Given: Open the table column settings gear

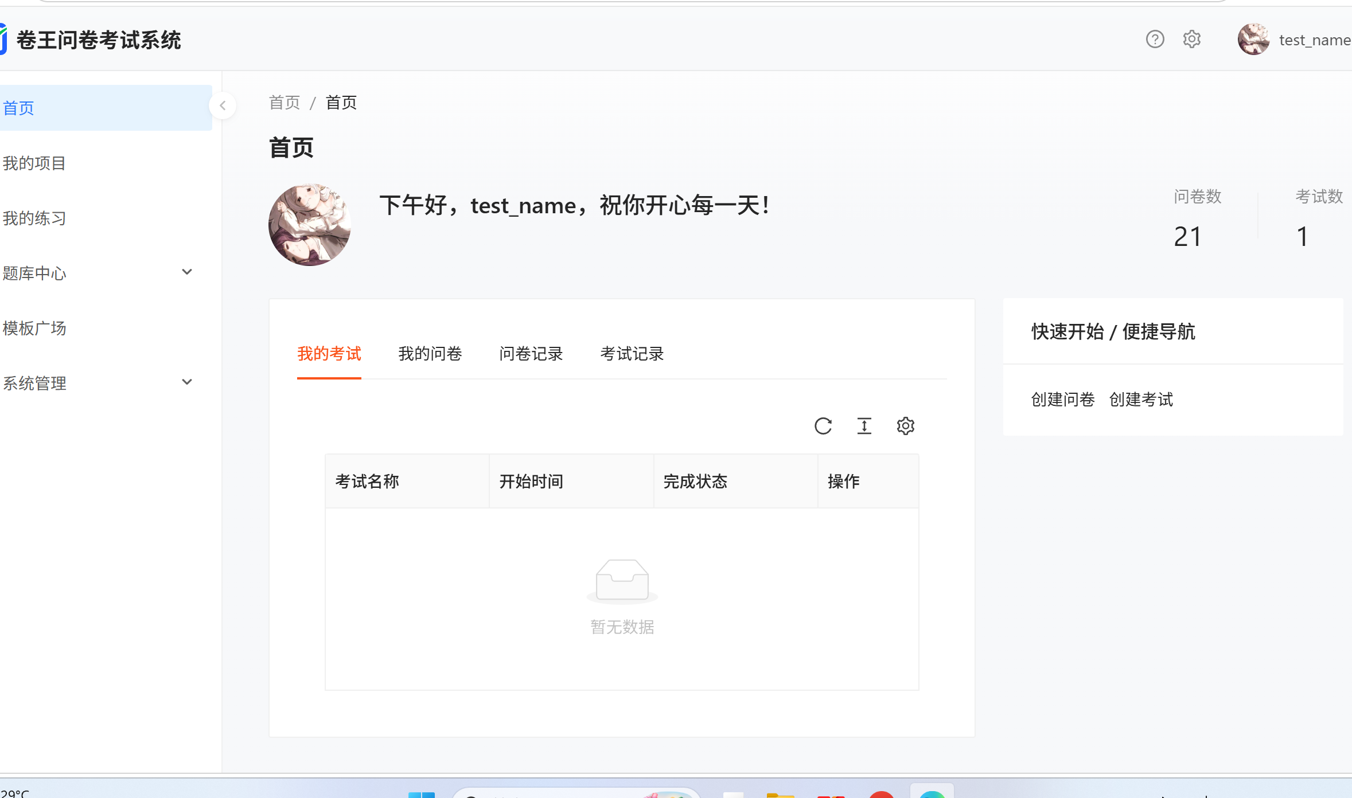Looking at the screenshot, I should point(905,426).
